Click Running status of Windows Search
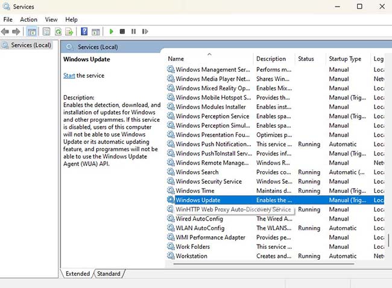This screenshot has height=288, width=392. 309,172
